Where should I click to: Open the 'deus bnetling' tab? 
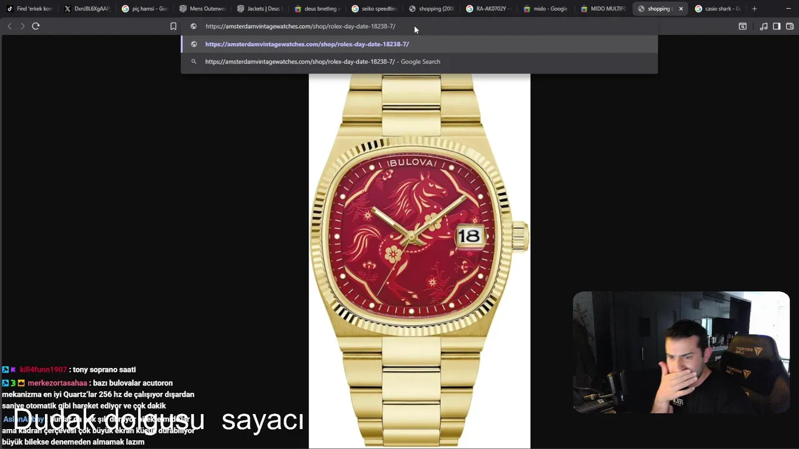pos(316,9)
